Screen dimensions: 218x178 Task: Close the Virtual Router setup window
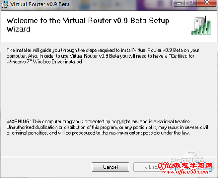coord(207,3)
